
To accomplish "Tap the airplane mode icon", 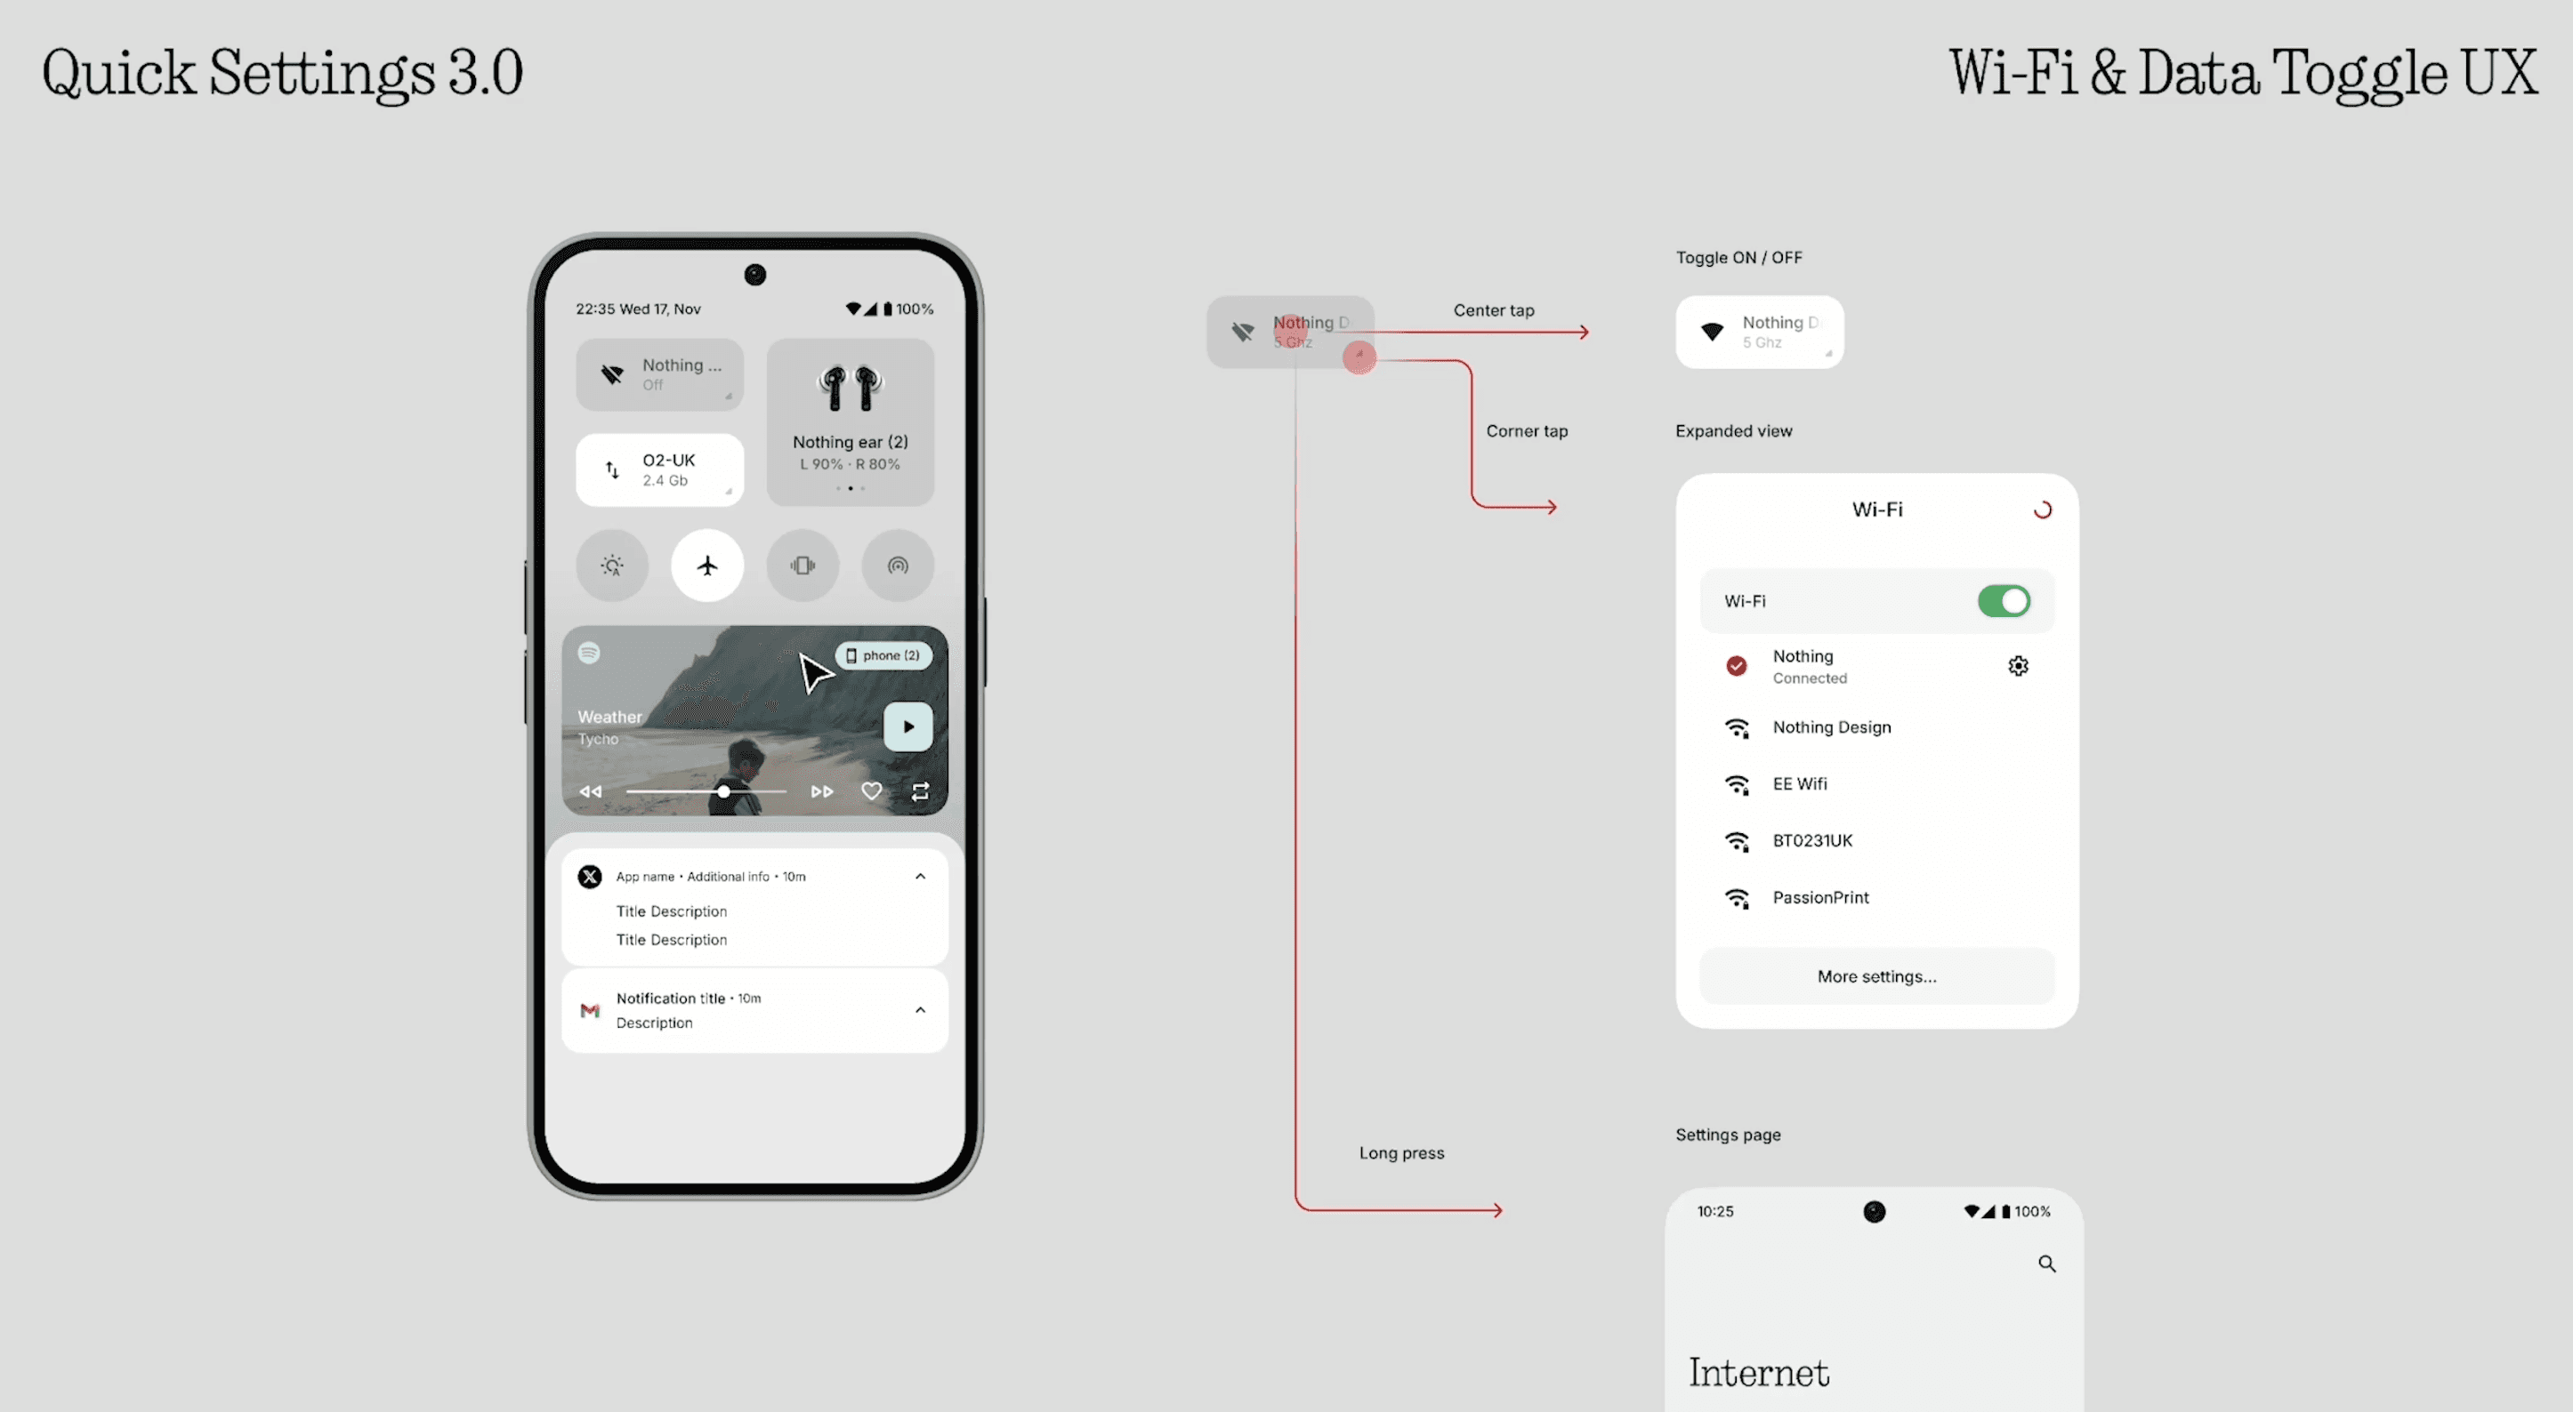I will click(706, 566).
